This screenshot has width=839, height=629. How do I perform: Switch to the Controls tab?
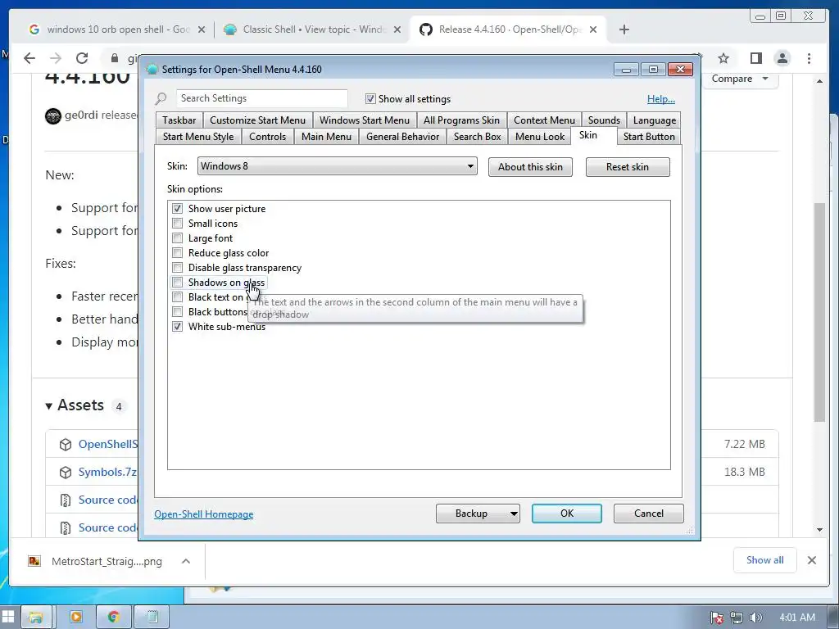point(267,137)
